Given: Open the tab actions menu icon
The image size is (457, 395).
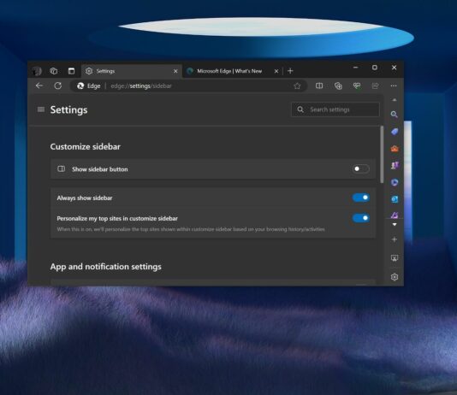Looking at the screenshot, I should (x=71, y=71).
